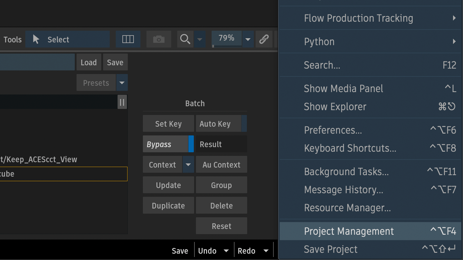Open the Presets dropdown arrow
463x260 pixels.
point(122,83)
